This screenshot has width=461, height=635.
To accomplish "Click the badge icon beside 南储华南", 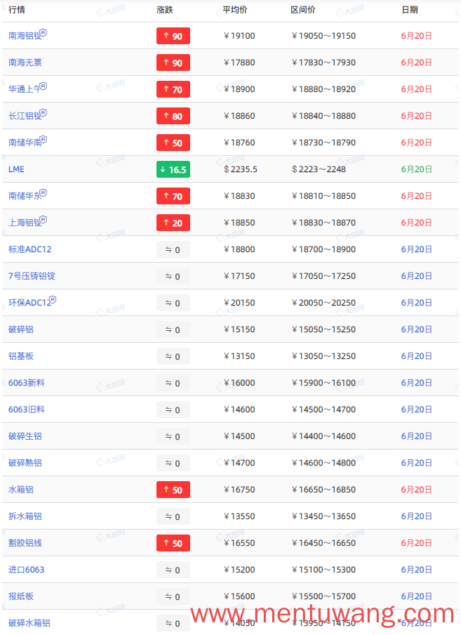I will click(44, 139).
